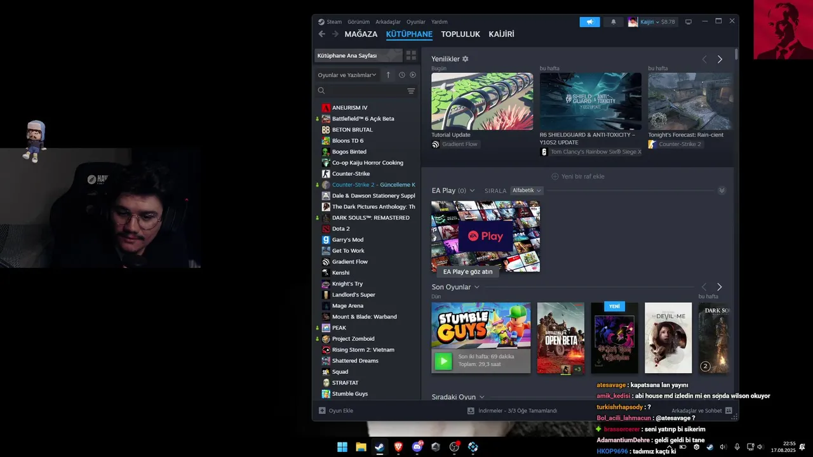The width and height of the screenshot is (813, 457).
Task: Open Arkadaşlar ve Sohbet friends icon
Action: pyautogui.click(x=729, y=411)
